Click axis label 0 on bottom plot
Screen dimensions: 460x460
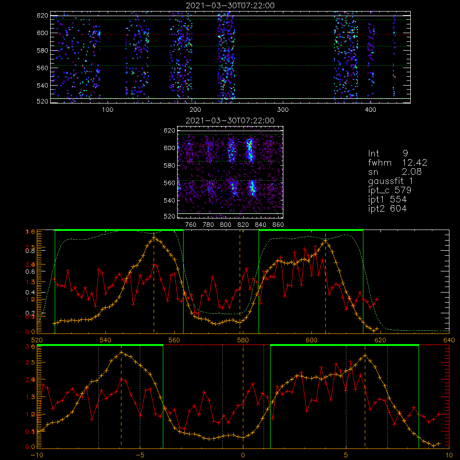point(243,455)
